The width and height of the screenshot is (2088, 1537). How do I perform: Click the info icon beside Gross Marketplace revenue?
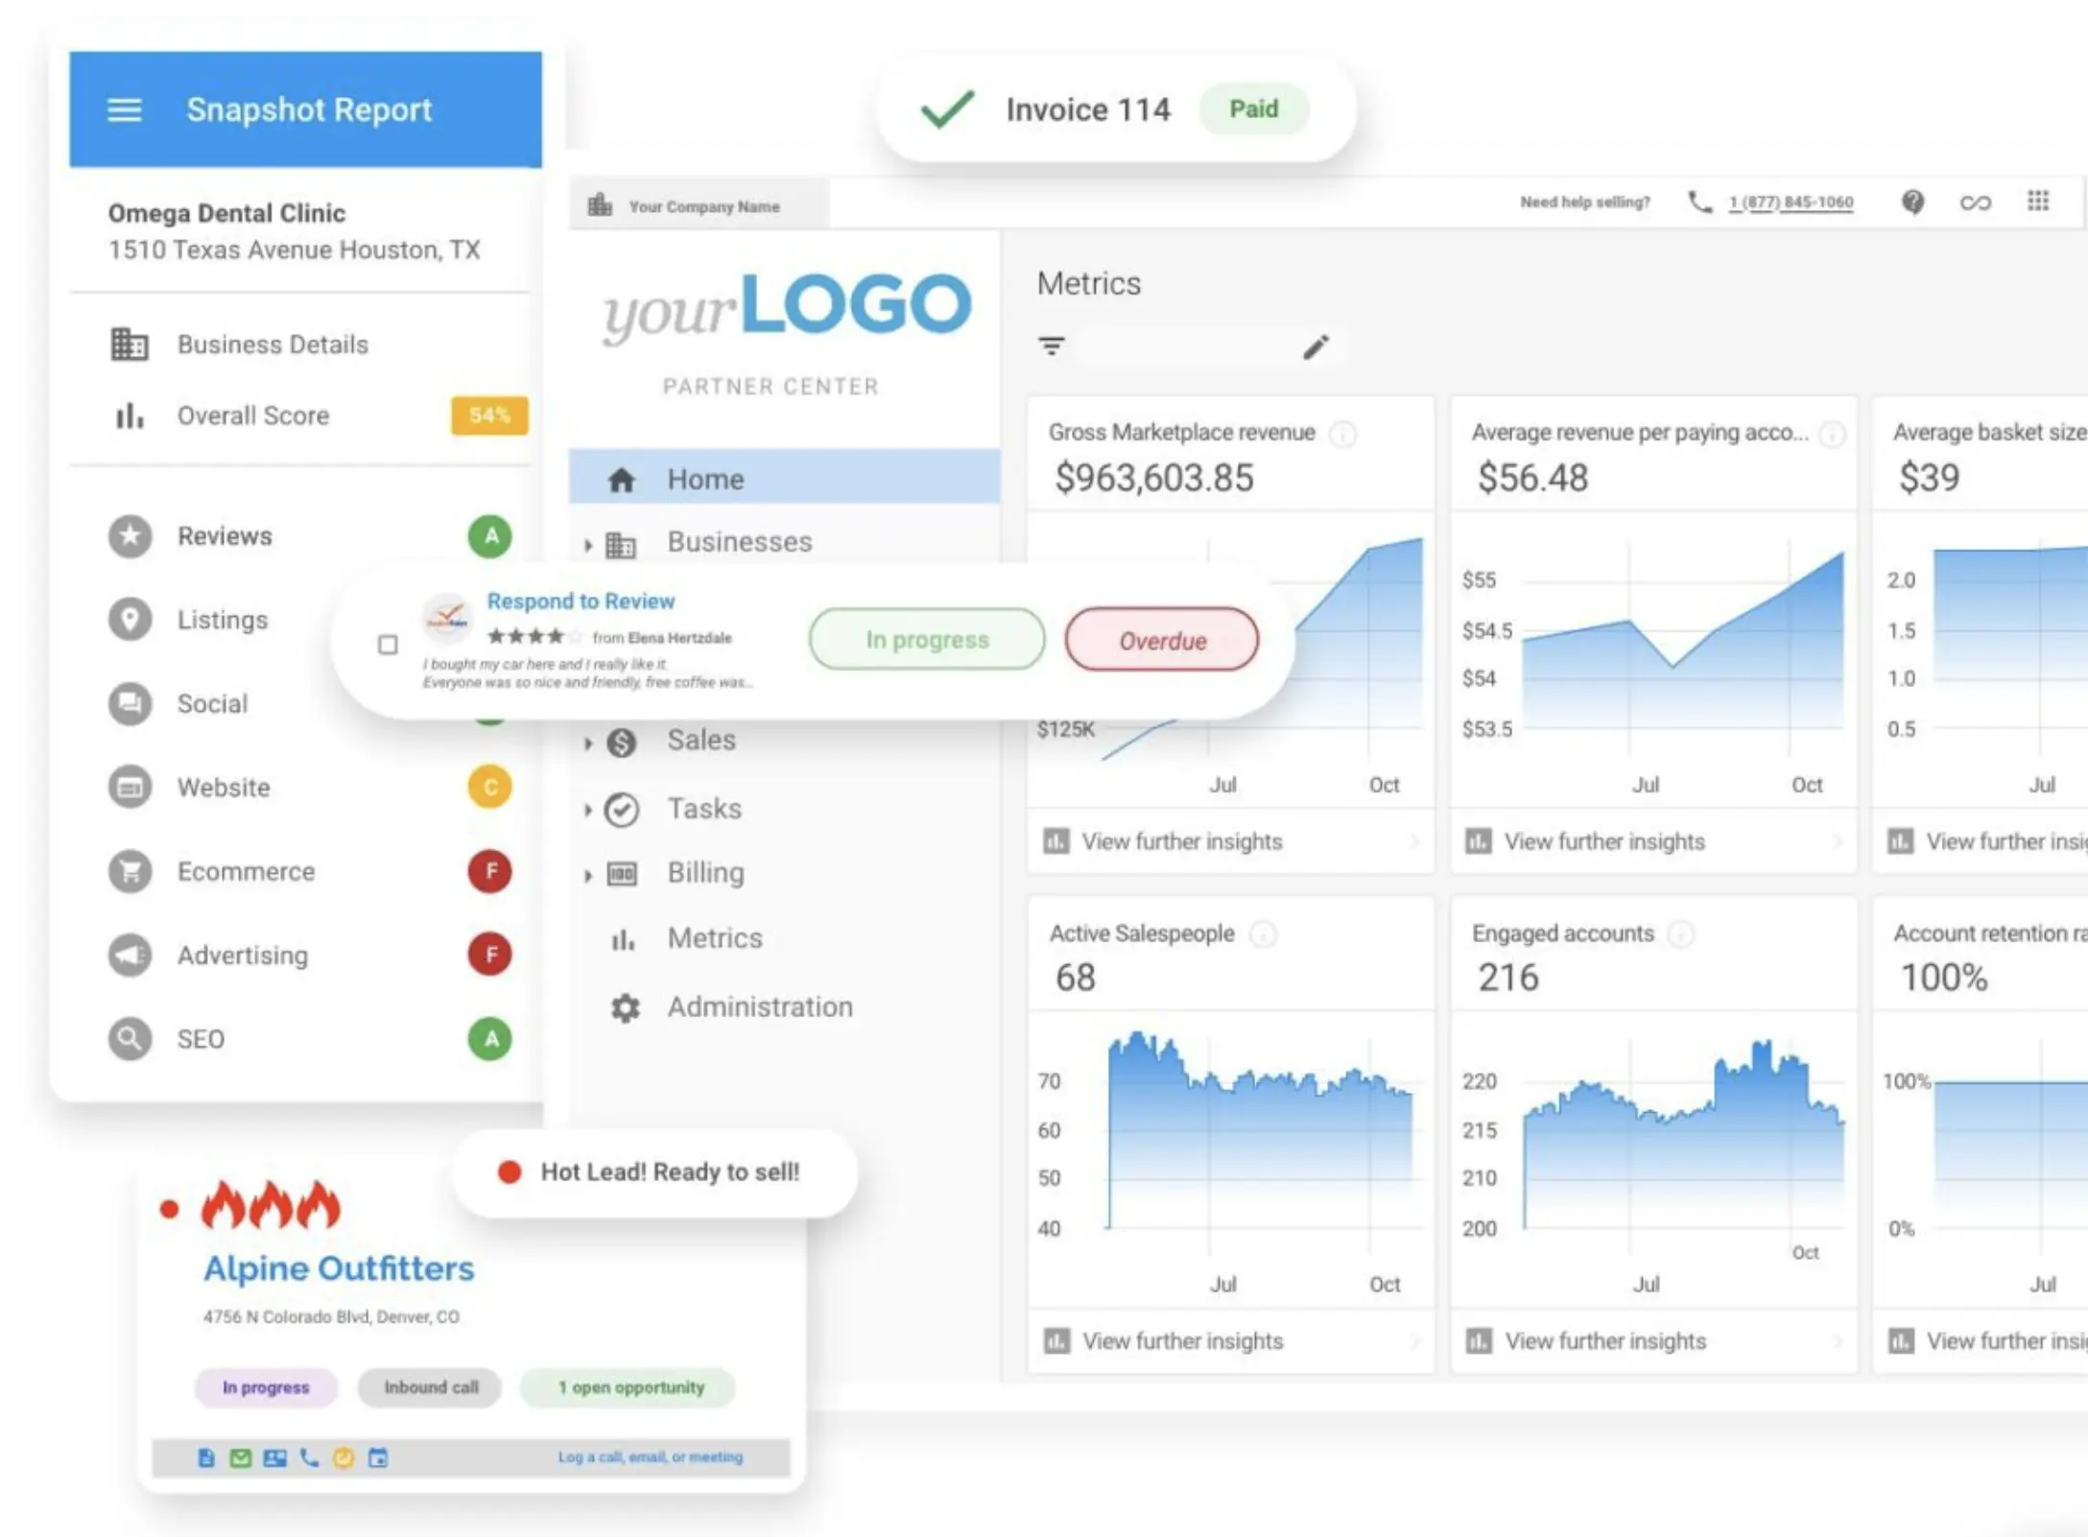pos(1342,434)
